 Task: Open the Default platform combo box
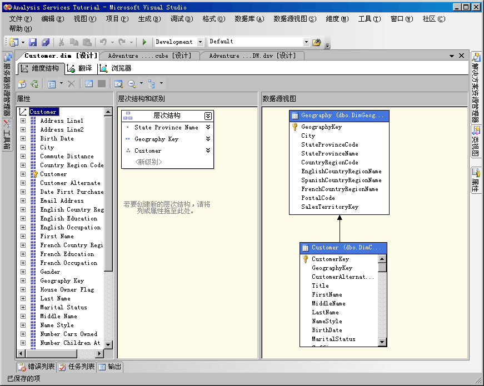pyautogui.click(x=306, y=42)
